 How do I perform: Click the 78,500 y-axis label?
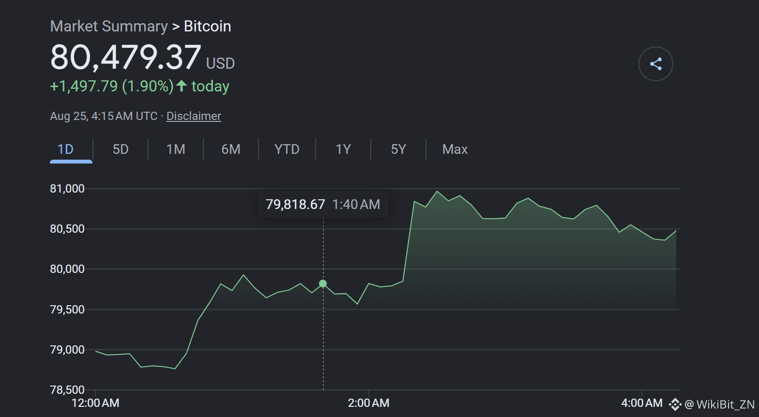(x=67, y=390)
